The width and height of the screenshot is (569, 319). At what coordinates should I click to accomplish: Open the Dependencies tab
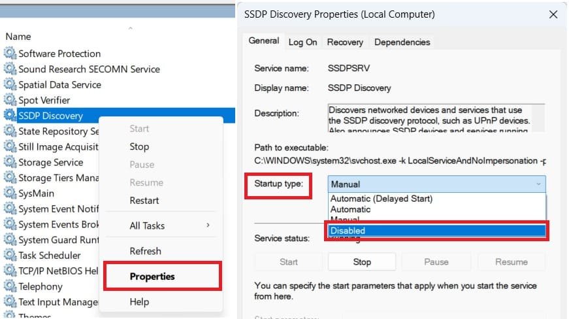[402, 42]
